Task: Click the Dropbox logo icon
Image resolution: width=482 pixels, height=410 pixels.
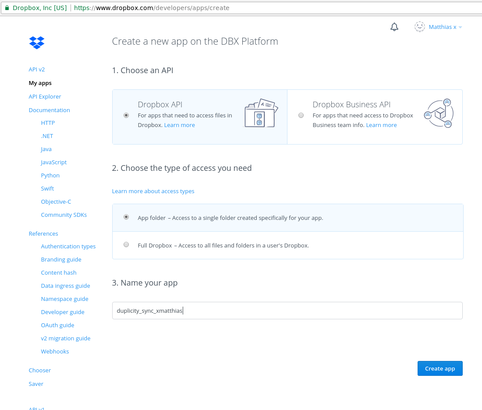Action: 36,43
